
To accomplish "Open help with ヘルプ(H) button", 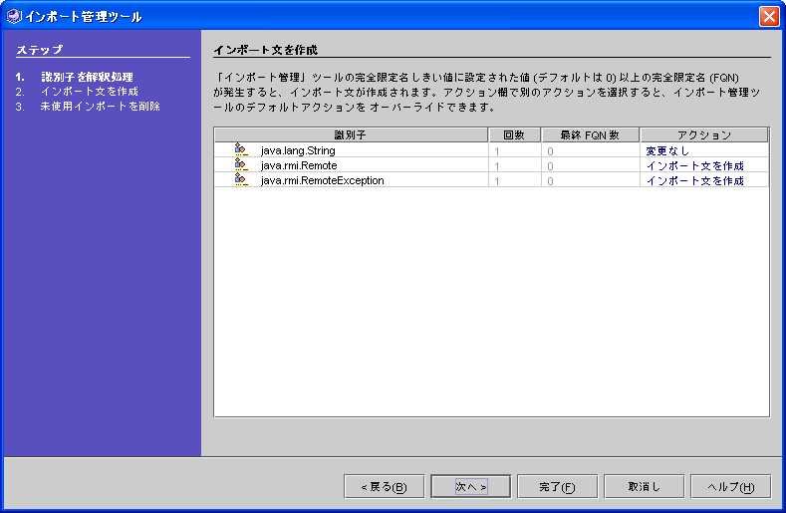I will (730, 486).
